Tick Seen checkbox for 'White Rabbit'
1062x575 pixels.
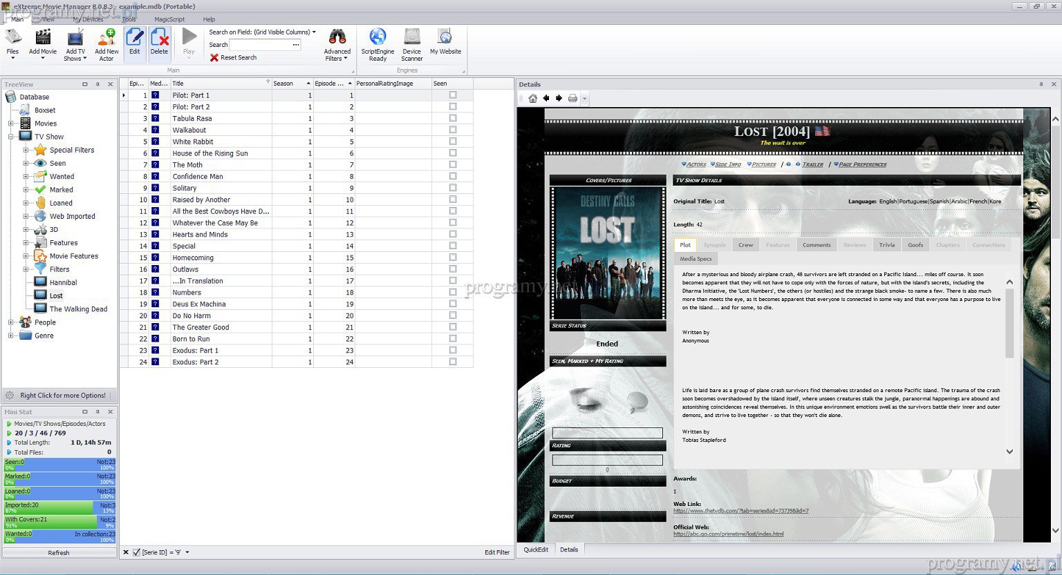[x=453, y=142]
